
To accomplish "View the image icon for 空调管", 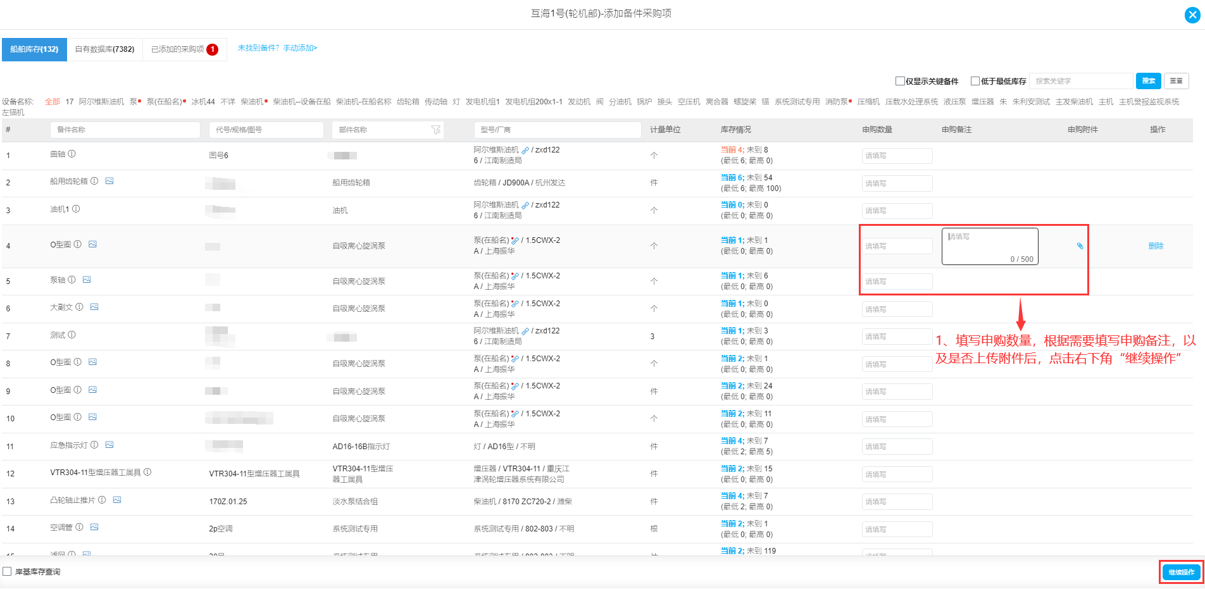I will (x=94, y=527).
